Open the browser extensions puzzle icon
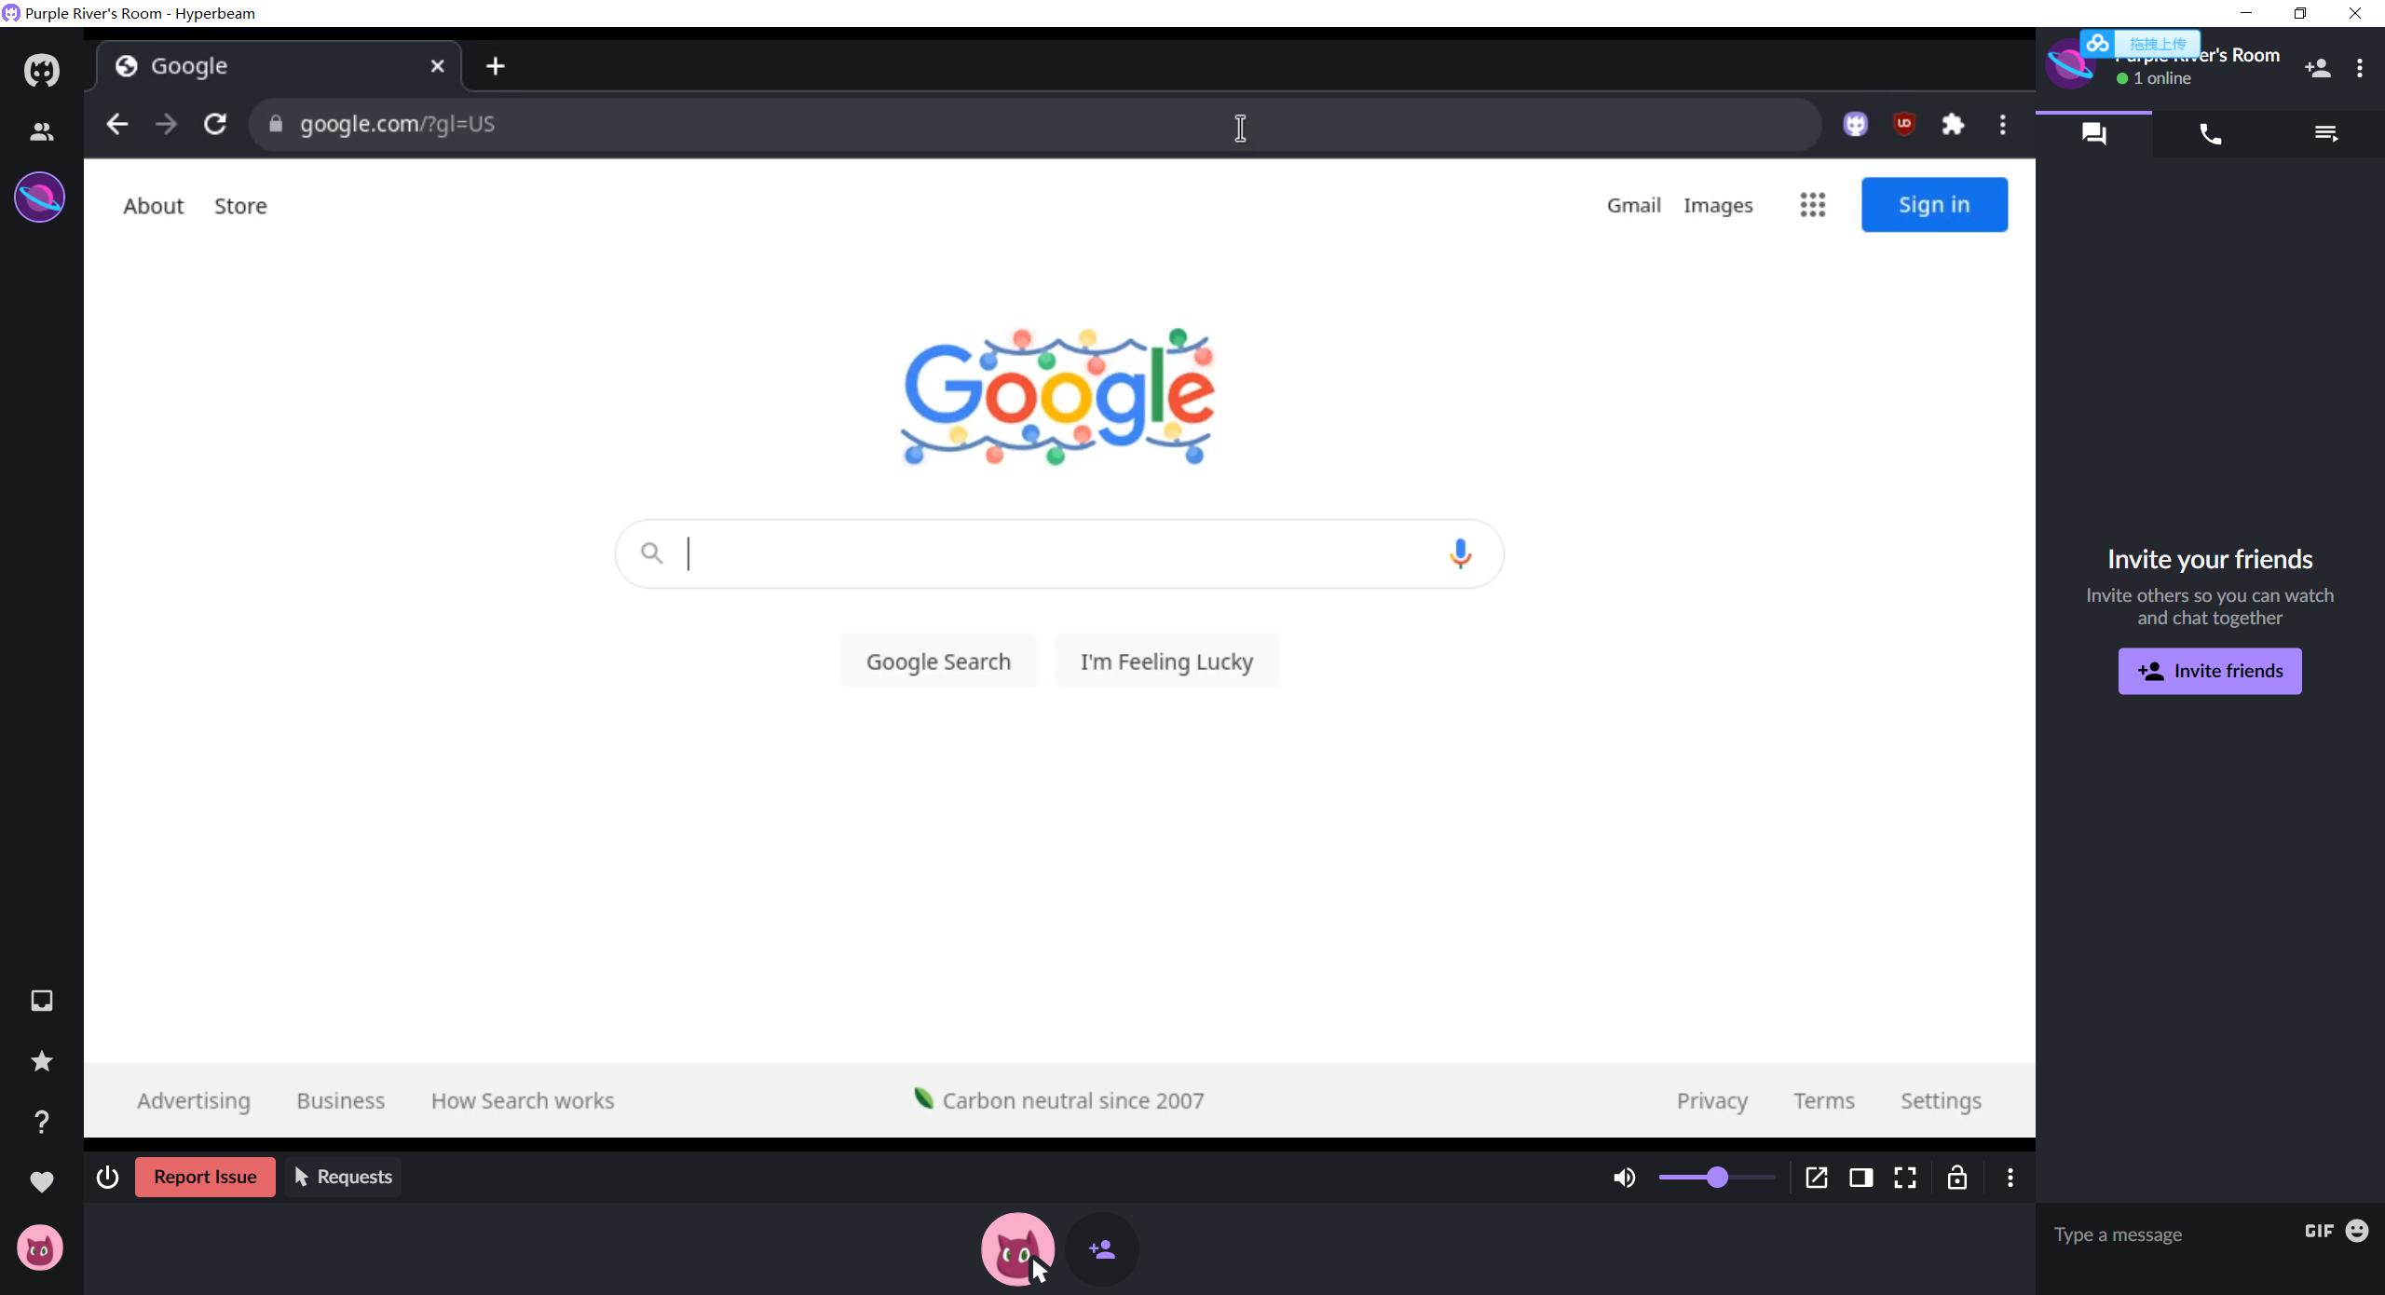 click(x=1953, y=124)
